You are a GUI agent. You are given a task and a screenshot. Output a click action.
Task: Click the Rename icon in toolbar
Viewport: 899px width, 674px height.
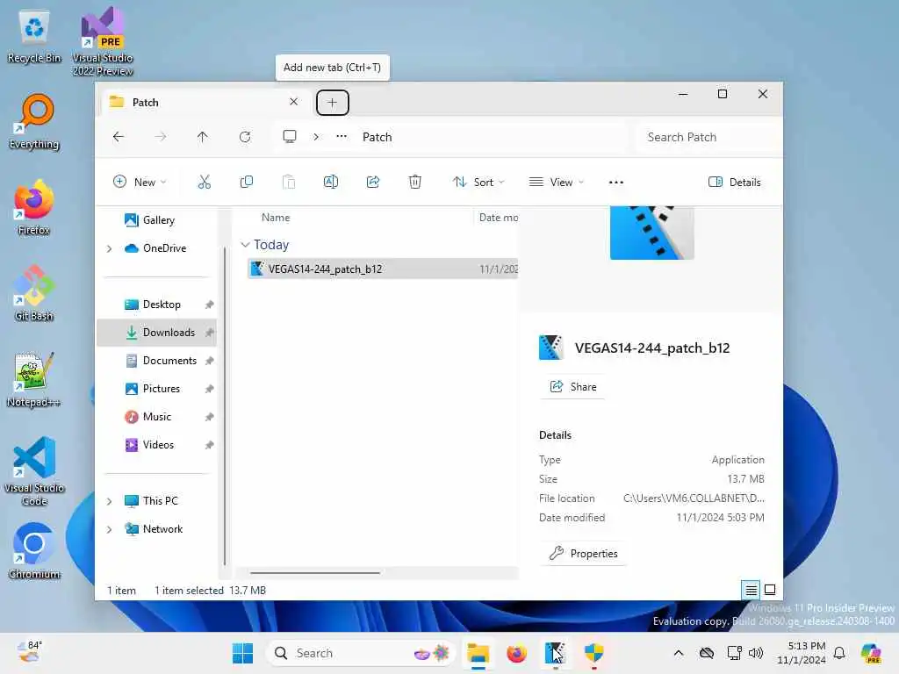point(331,183)
